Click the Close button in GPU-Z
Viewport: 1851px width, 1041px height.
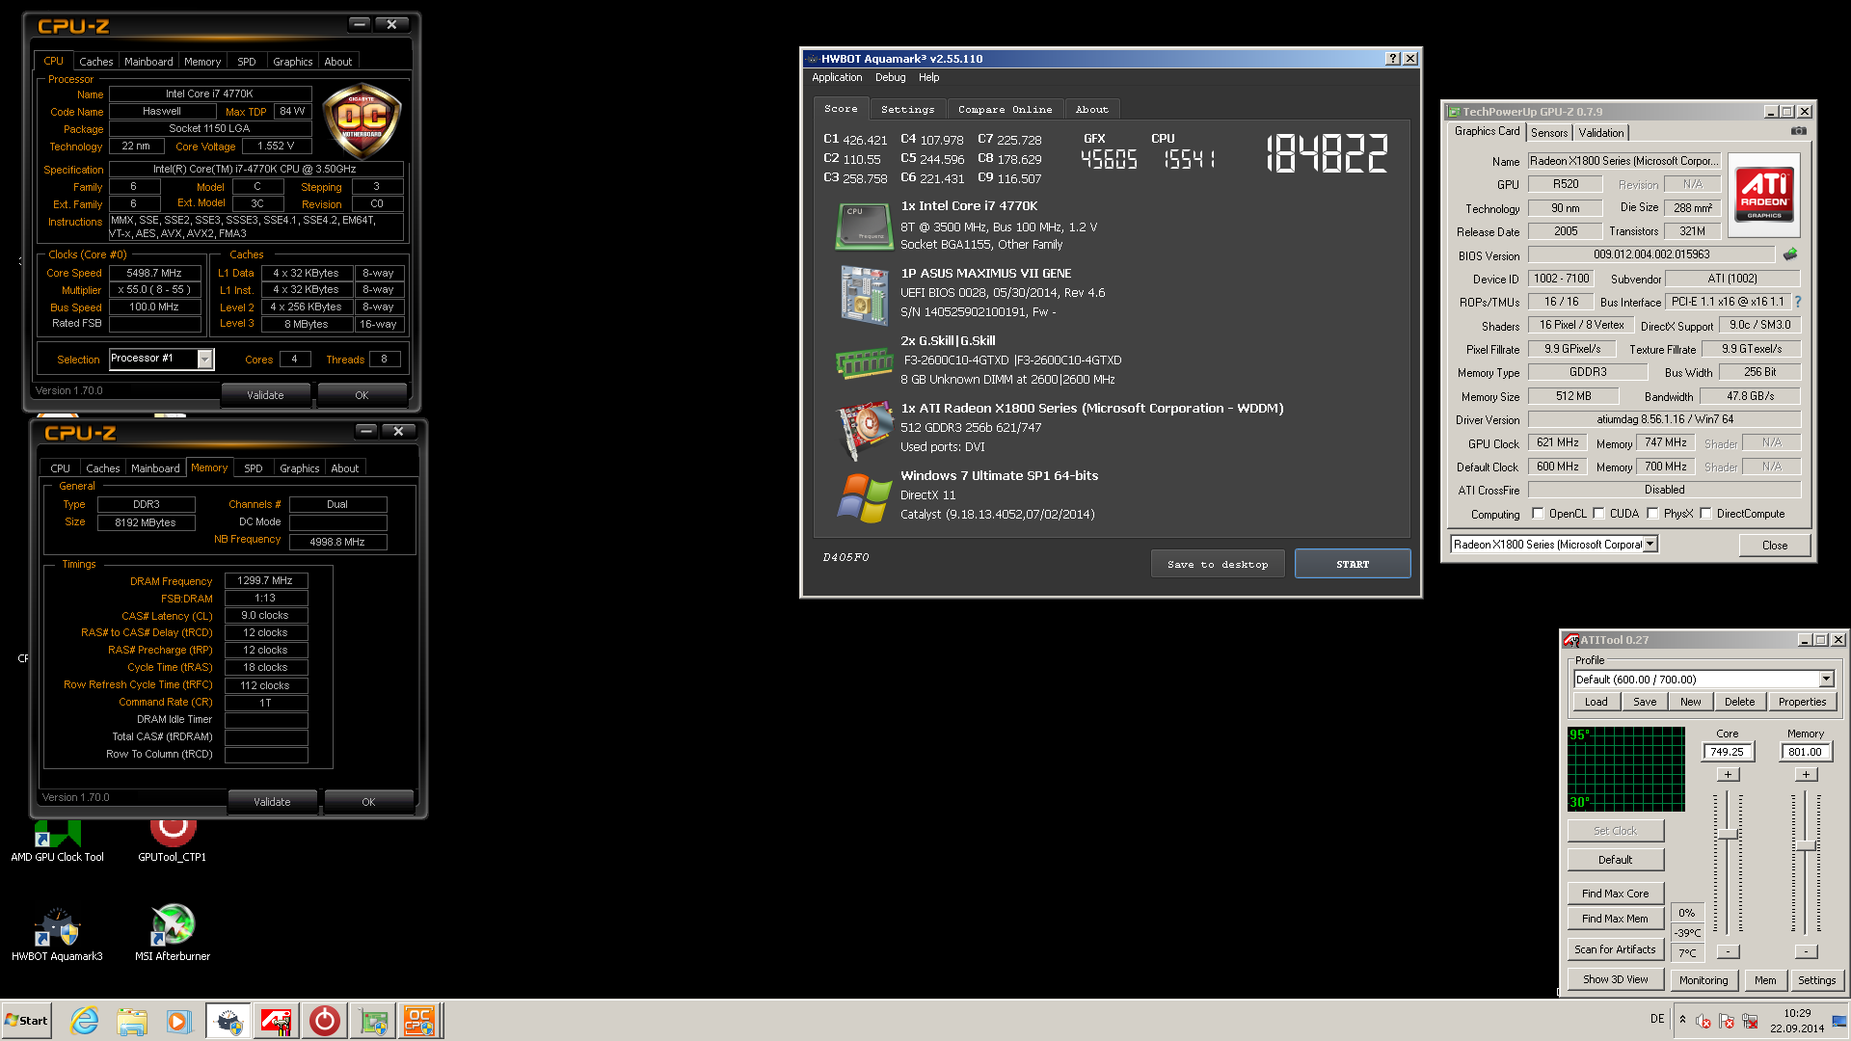click(x=1775, y=546)
